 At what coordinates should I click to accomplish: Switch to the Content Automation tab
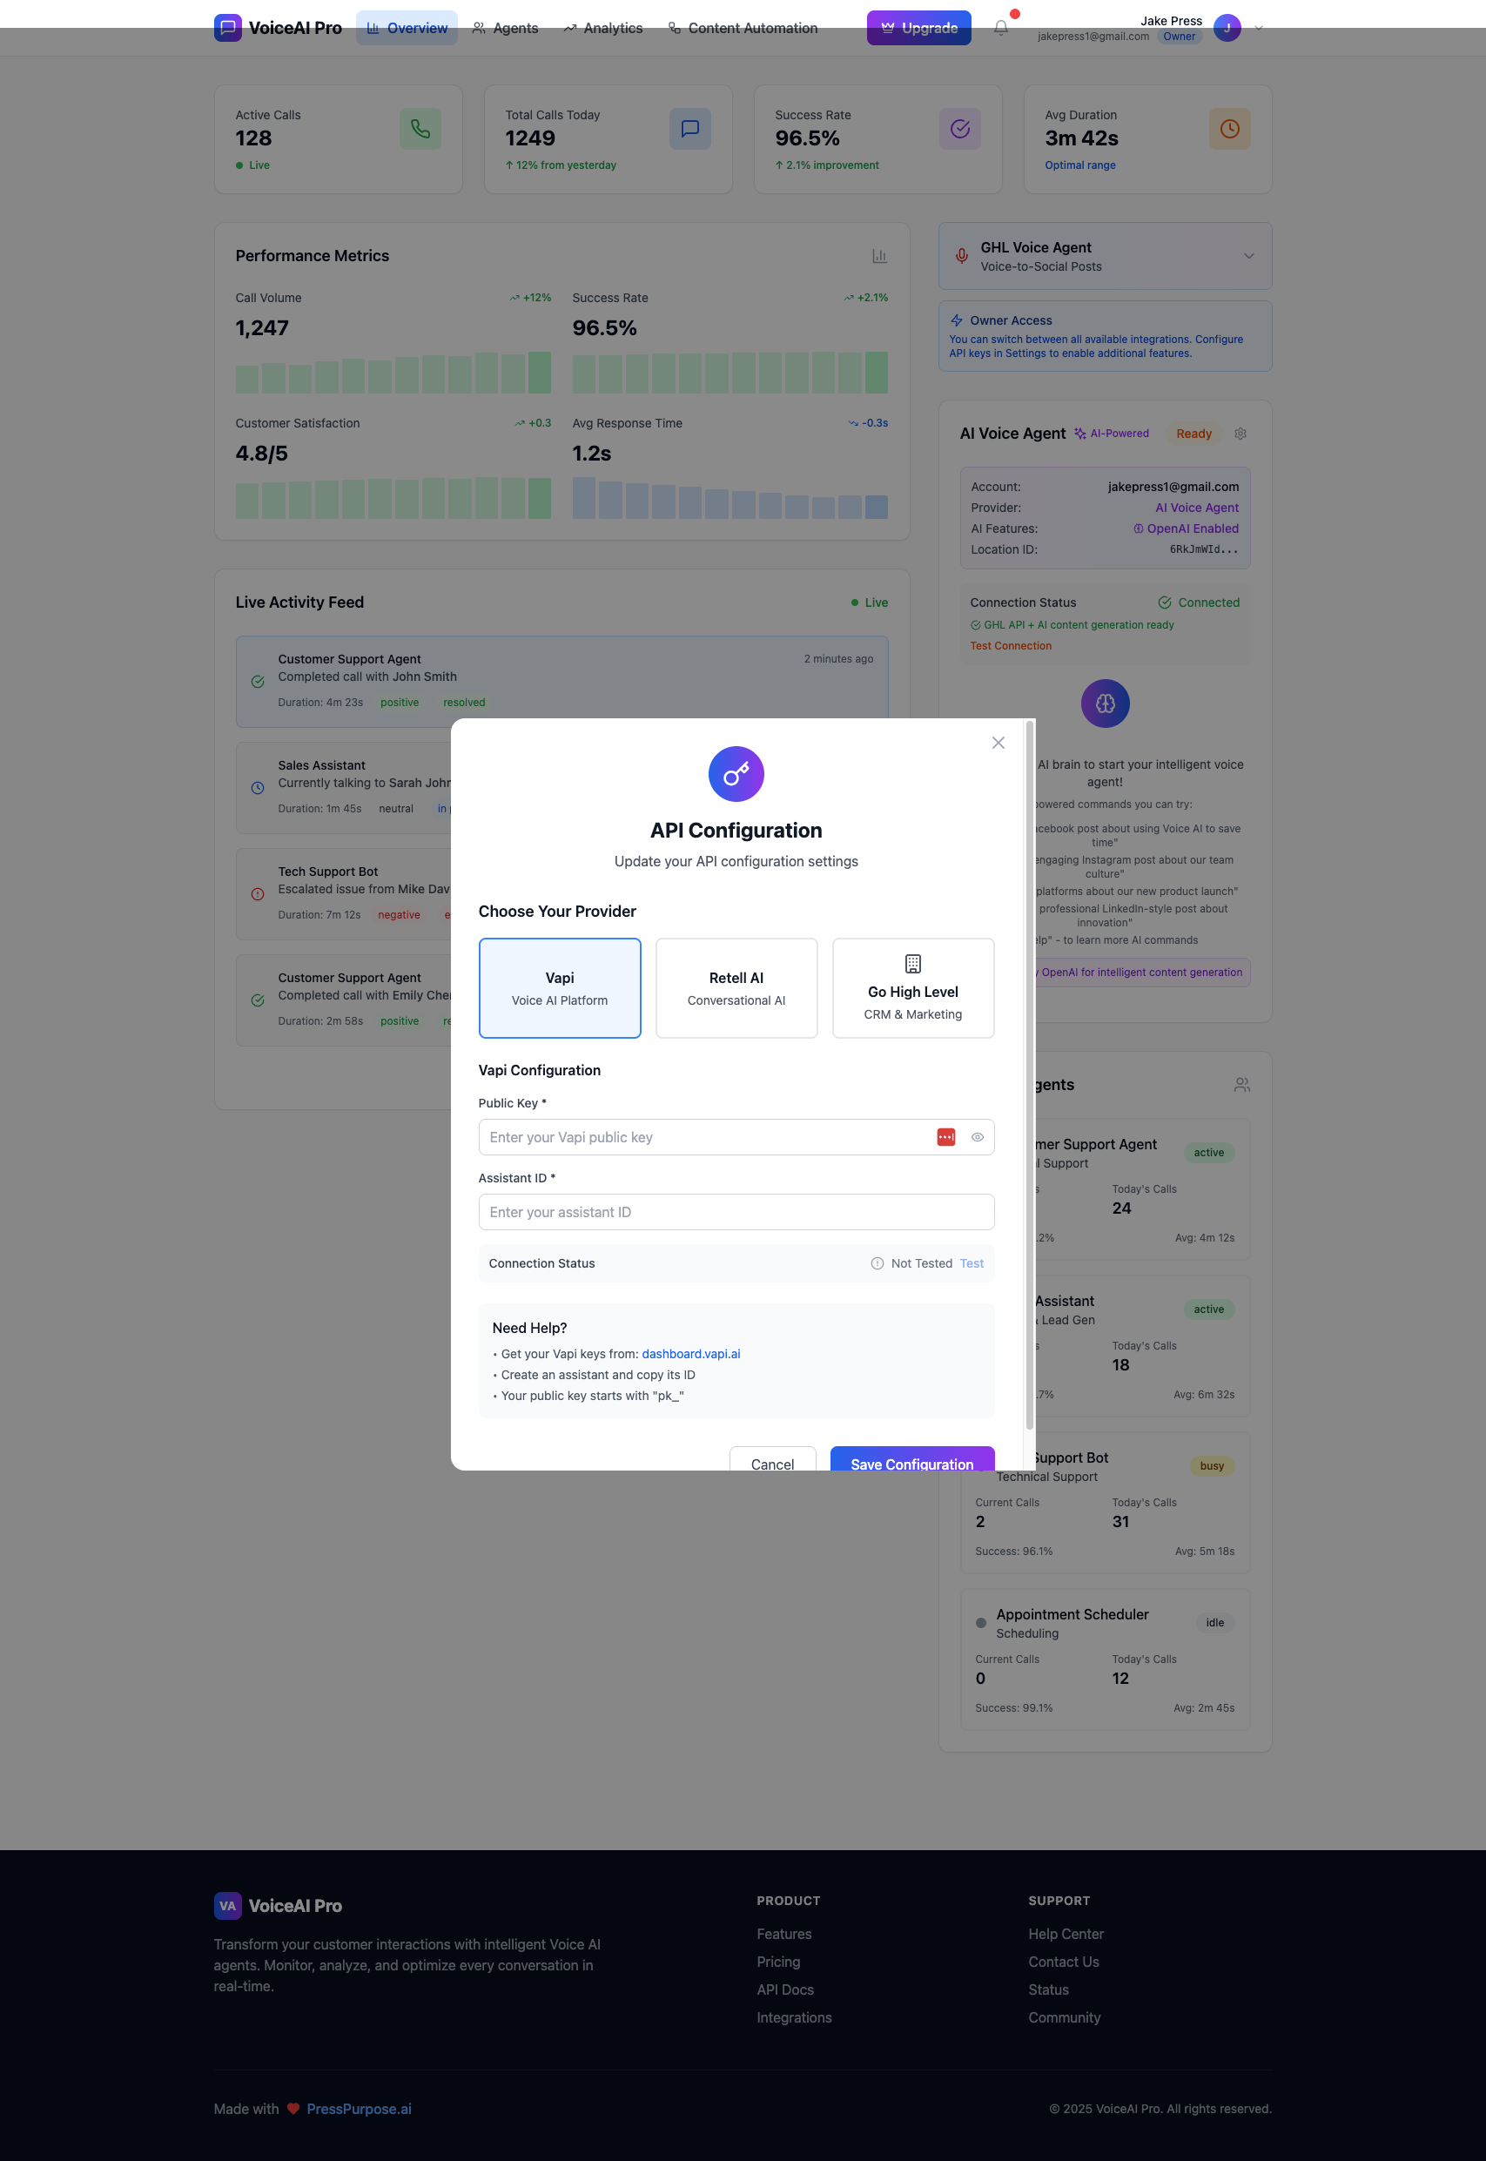743,28
